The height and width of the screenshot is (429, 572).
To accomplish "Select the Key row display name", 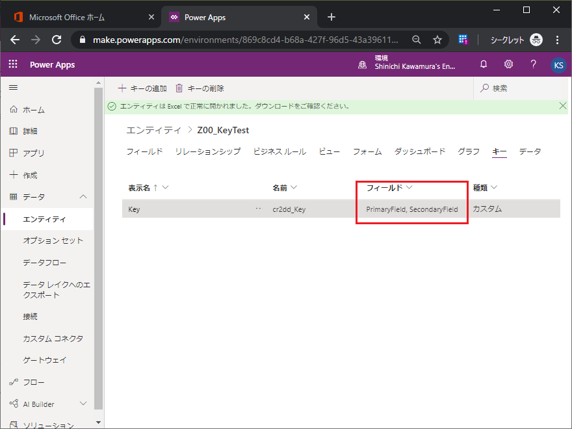I will coord(134,209).
